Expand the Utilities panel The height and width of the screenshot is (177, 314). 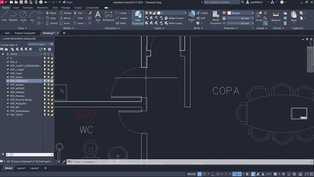278,29
